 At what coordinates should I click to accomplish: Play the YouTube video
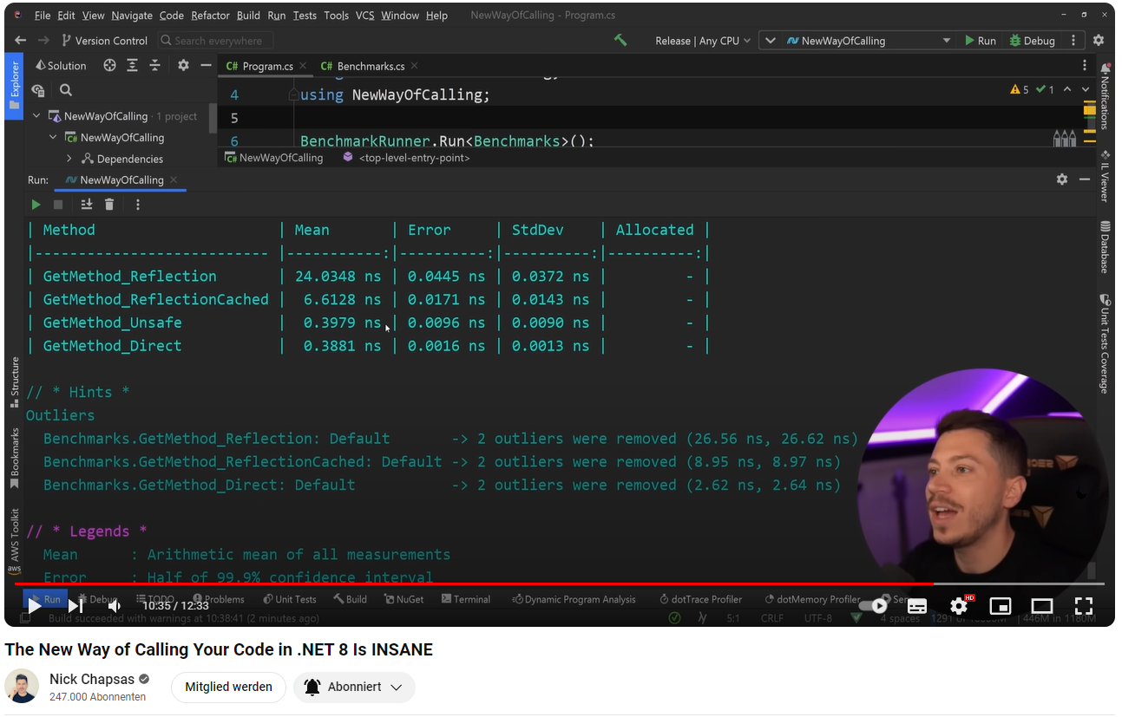[35, 605]
